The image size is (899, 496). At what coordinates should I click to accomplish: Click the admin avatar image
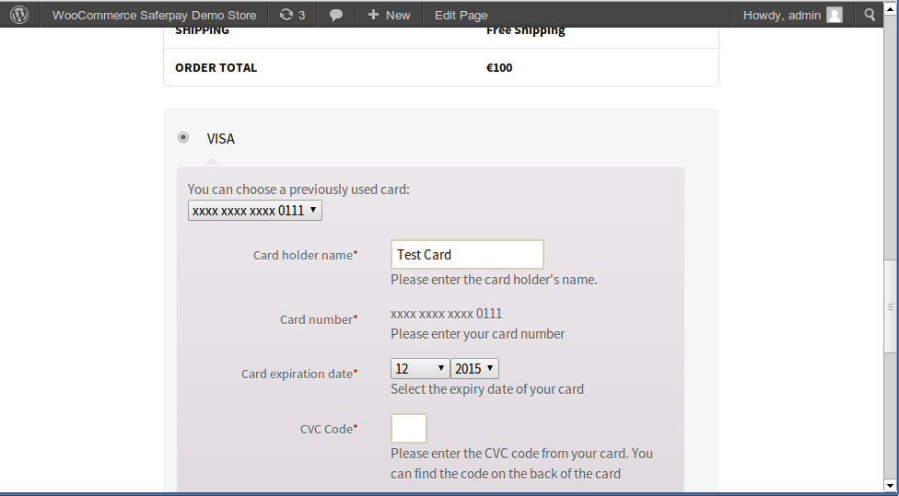tap(835, 15)
